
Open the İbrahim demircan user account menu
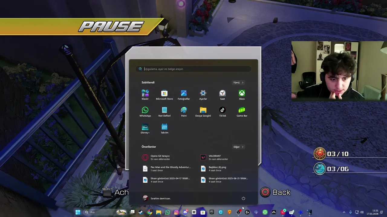click(x=157, y=198)
